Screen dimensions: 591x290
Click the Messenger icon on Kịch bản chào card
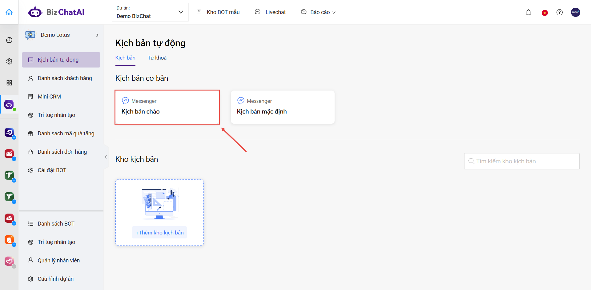(125, 100)
